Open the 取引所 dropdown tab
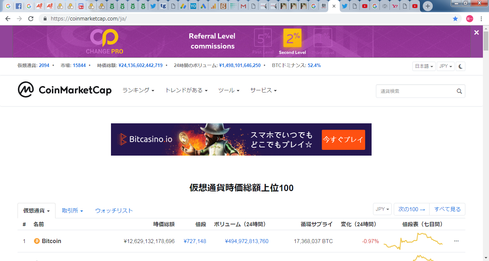This screenshot has height=261, width=489. [72, 211]
